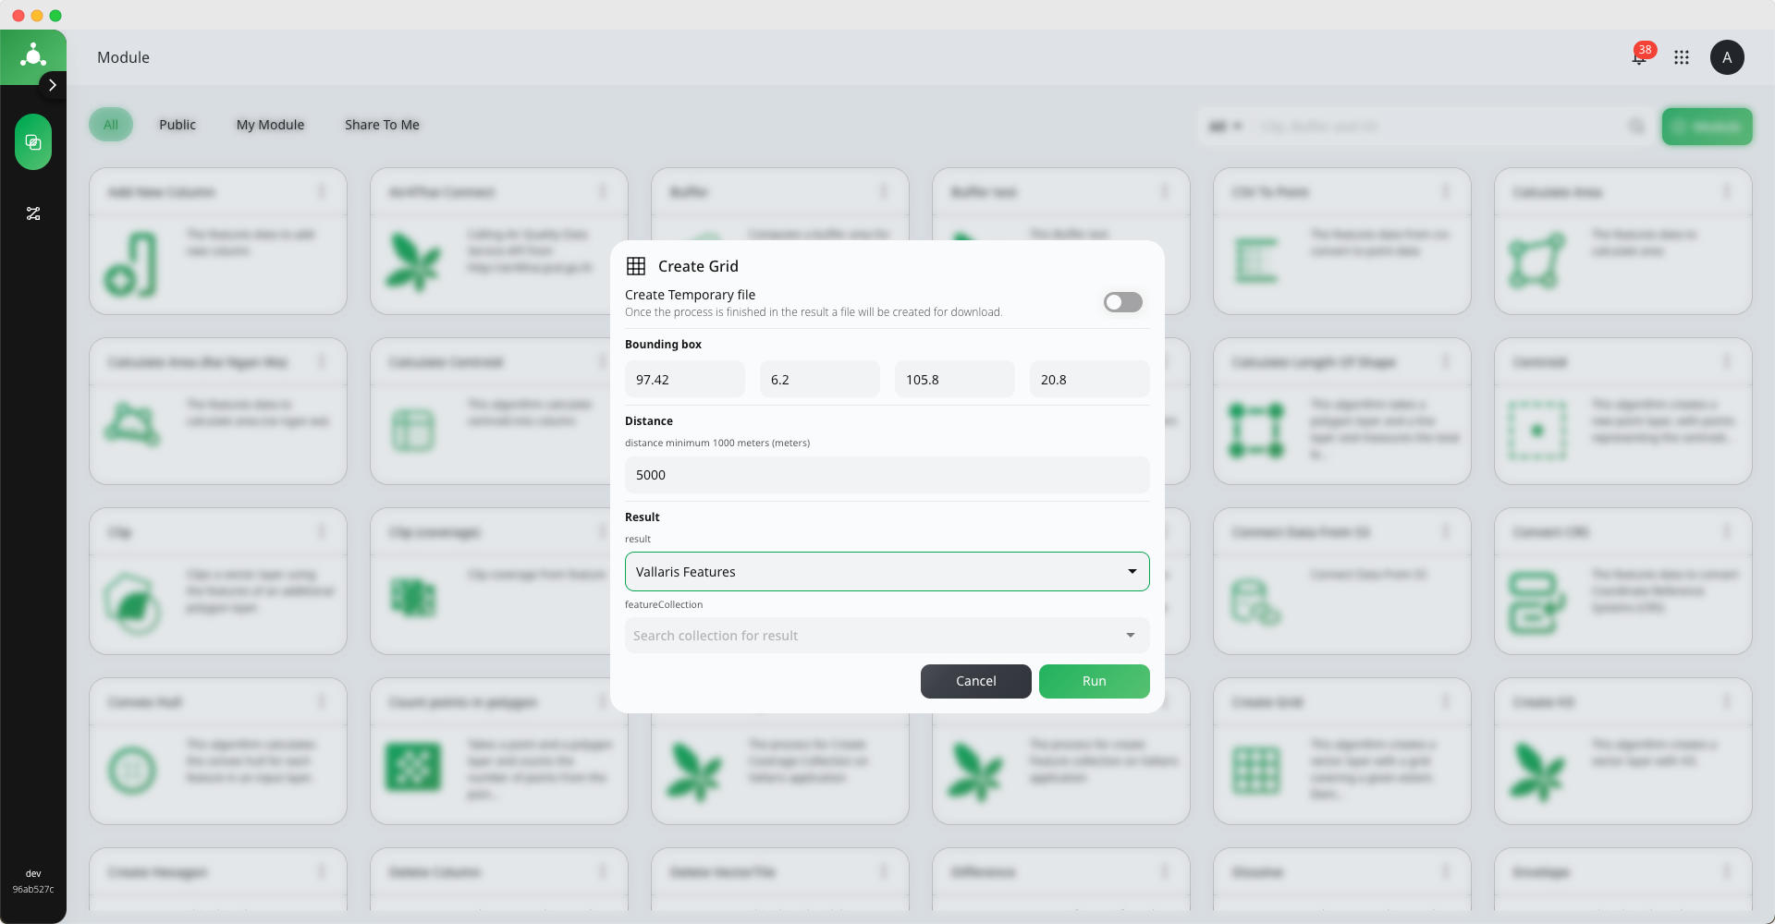Edit bounding box value 97.42
The height and width of the screenshot is (924, 1775).
point(685,380)
